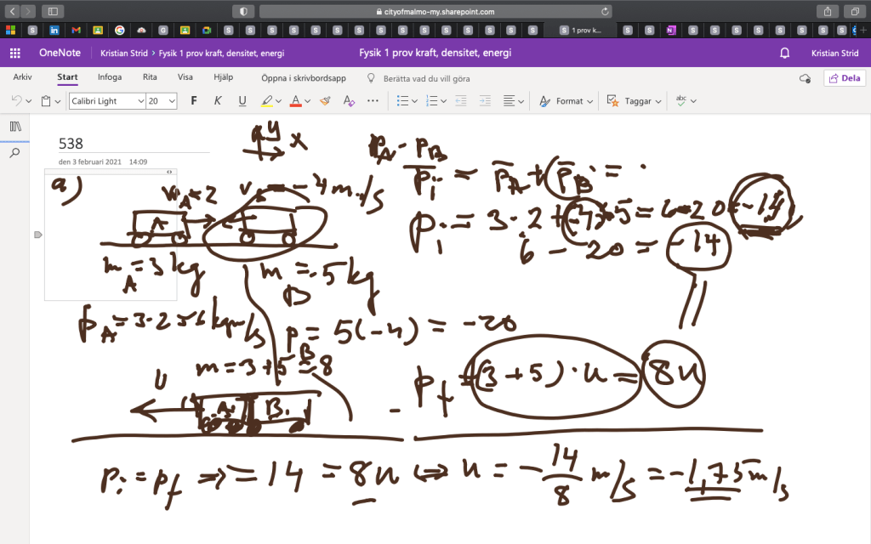Clear formatting with the eraser A icon
871x544 pixels.
click(348, 100)
